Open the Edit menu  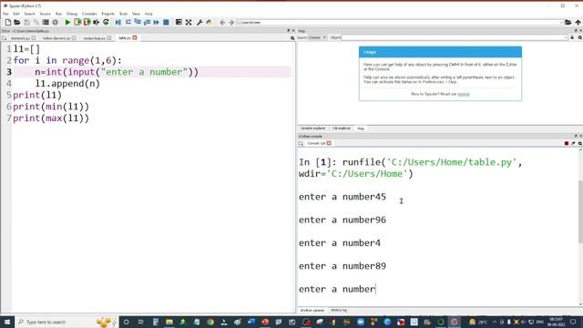tap(16, 14)
